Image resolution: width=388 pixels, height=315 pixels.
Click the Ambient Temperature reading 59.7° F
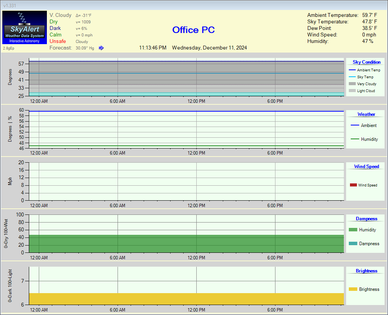click(x=370, y=15)
